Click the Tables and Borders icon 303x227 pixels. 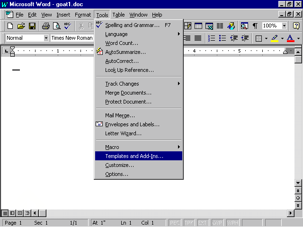click(187, 26)
